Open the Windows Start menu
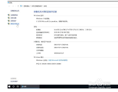The height and width of the screenshot is (92, 118). [9, 86]
